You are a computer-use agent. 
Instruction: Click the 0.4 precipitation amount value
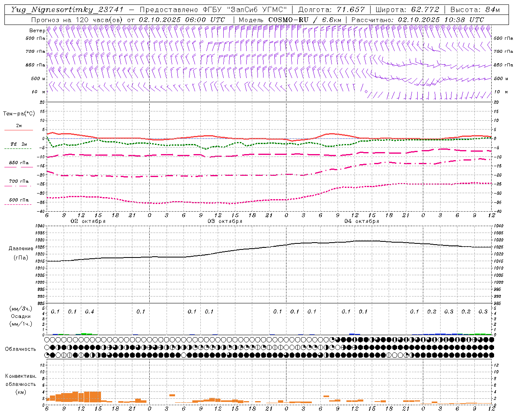click(x=89, y=312)
